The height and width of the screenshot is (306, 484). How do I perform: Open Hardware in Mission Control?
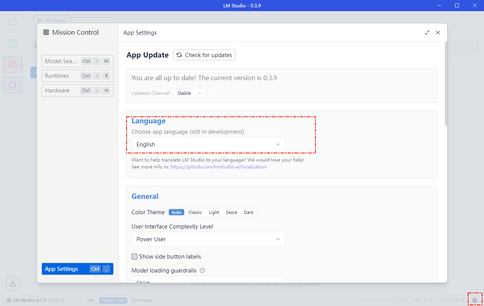click(x=78, y=91)
